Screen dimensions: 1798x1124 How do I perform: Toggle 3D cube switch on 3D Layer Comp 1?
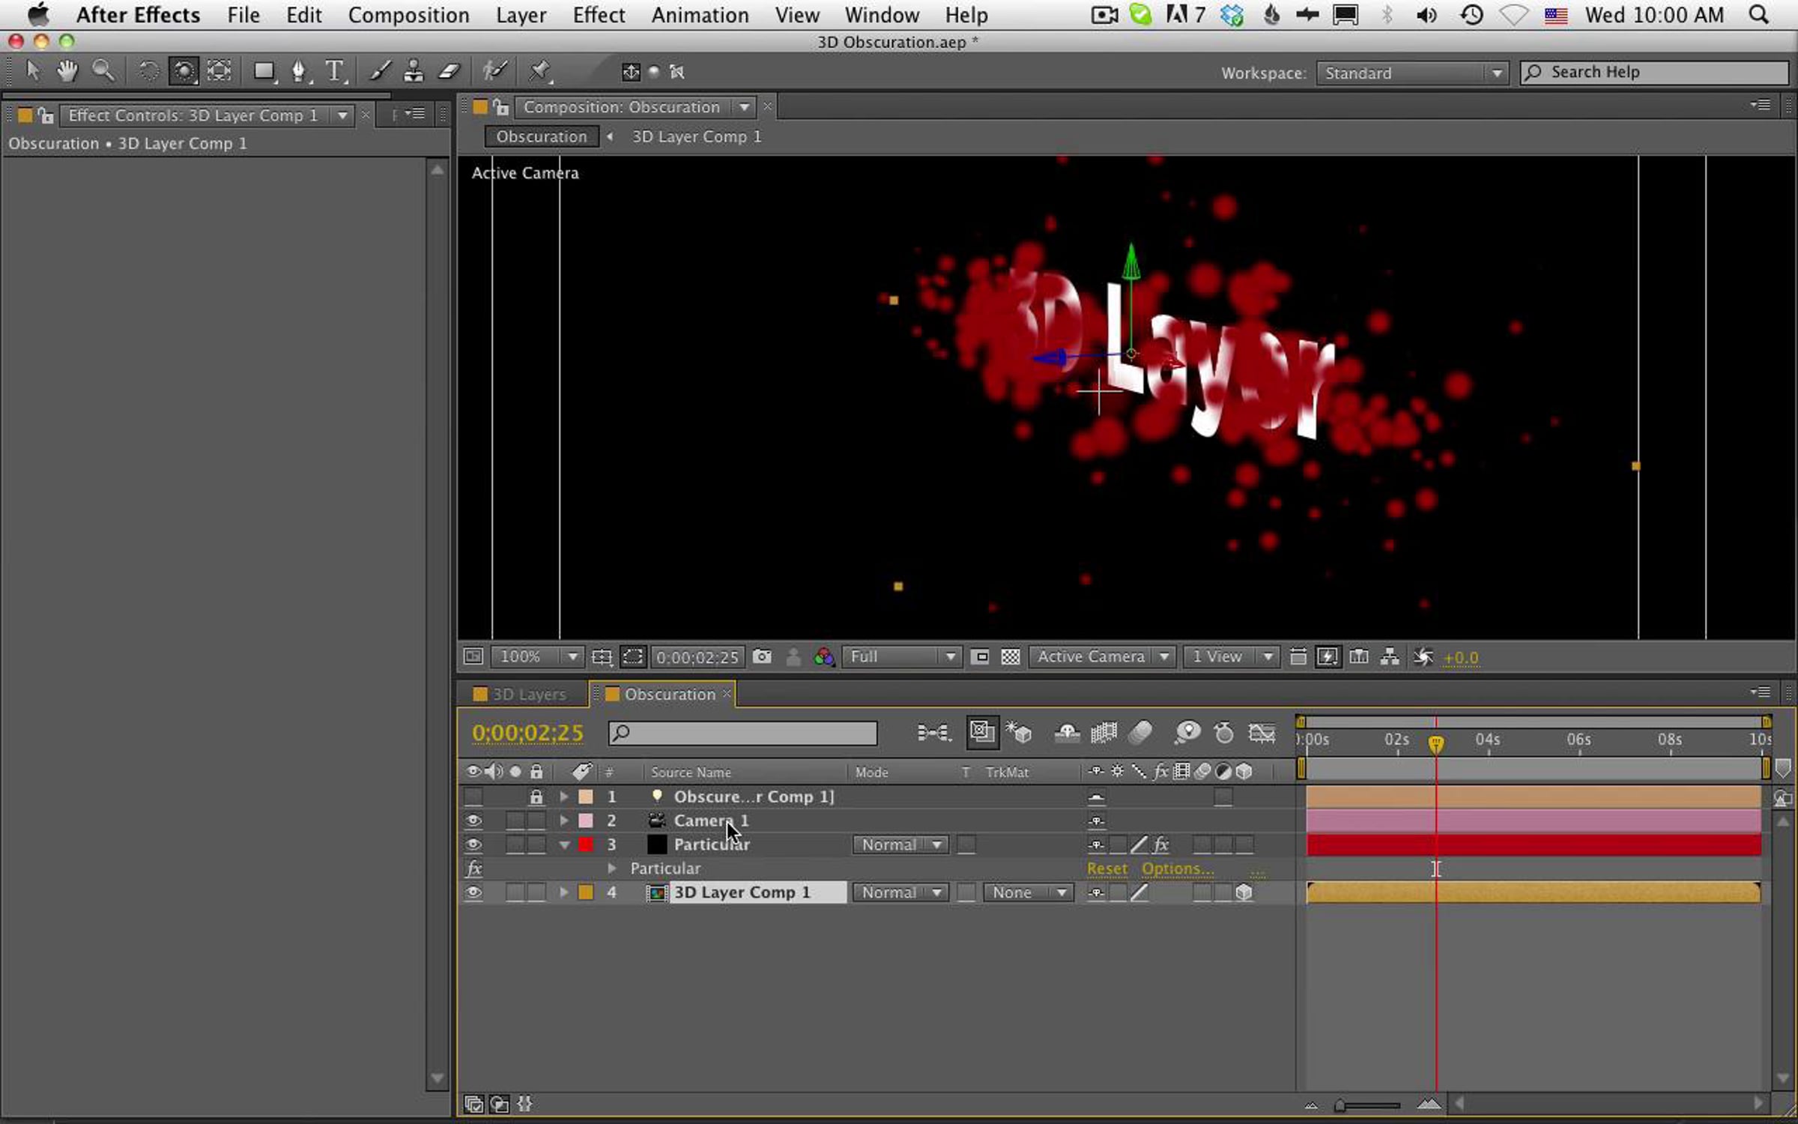pyautogui.click(x=1244, y=892)
